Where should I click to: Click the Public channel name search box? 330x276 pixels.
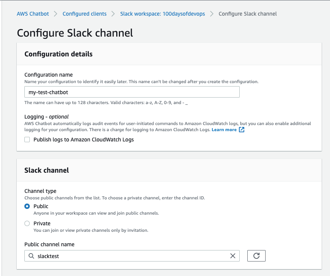pos(130,256)
